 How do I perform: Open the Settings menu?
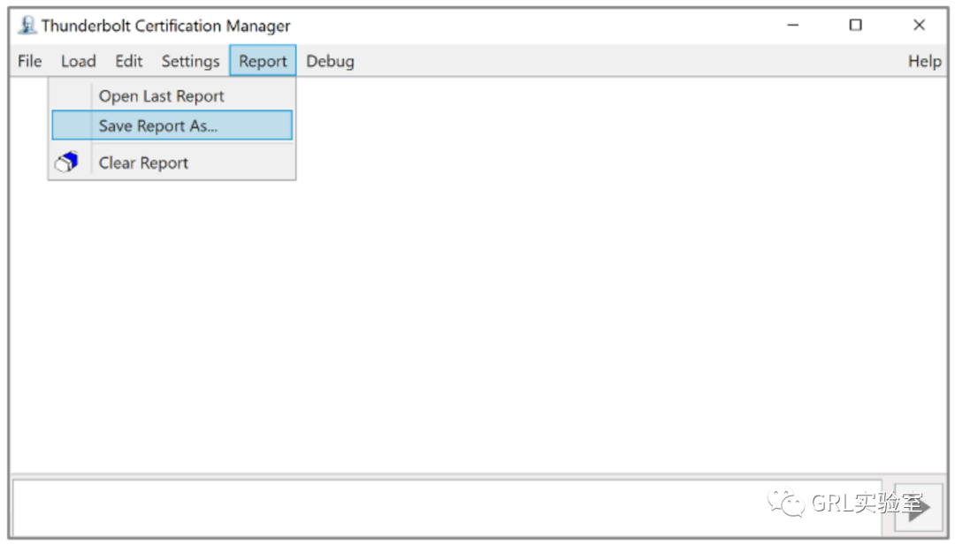190,62
